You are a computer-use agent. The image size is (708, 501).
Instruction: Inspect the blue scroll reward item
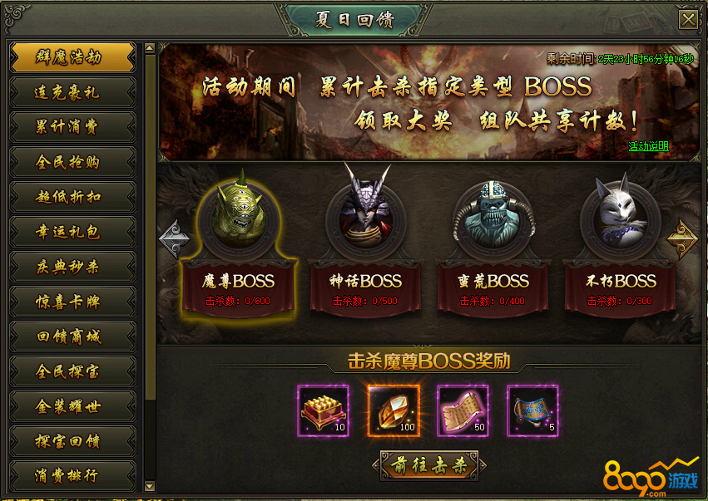[x=532, y=410]
